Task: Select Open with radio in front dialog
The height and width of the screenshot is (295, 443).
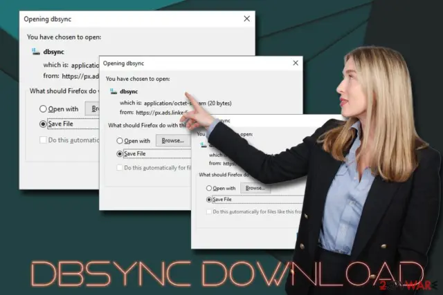Action: pyautogui.click(x=209, y=188)
